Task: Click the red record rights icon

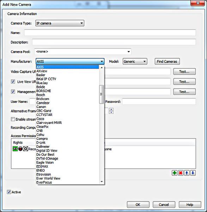Action: [x=20, y=149]
